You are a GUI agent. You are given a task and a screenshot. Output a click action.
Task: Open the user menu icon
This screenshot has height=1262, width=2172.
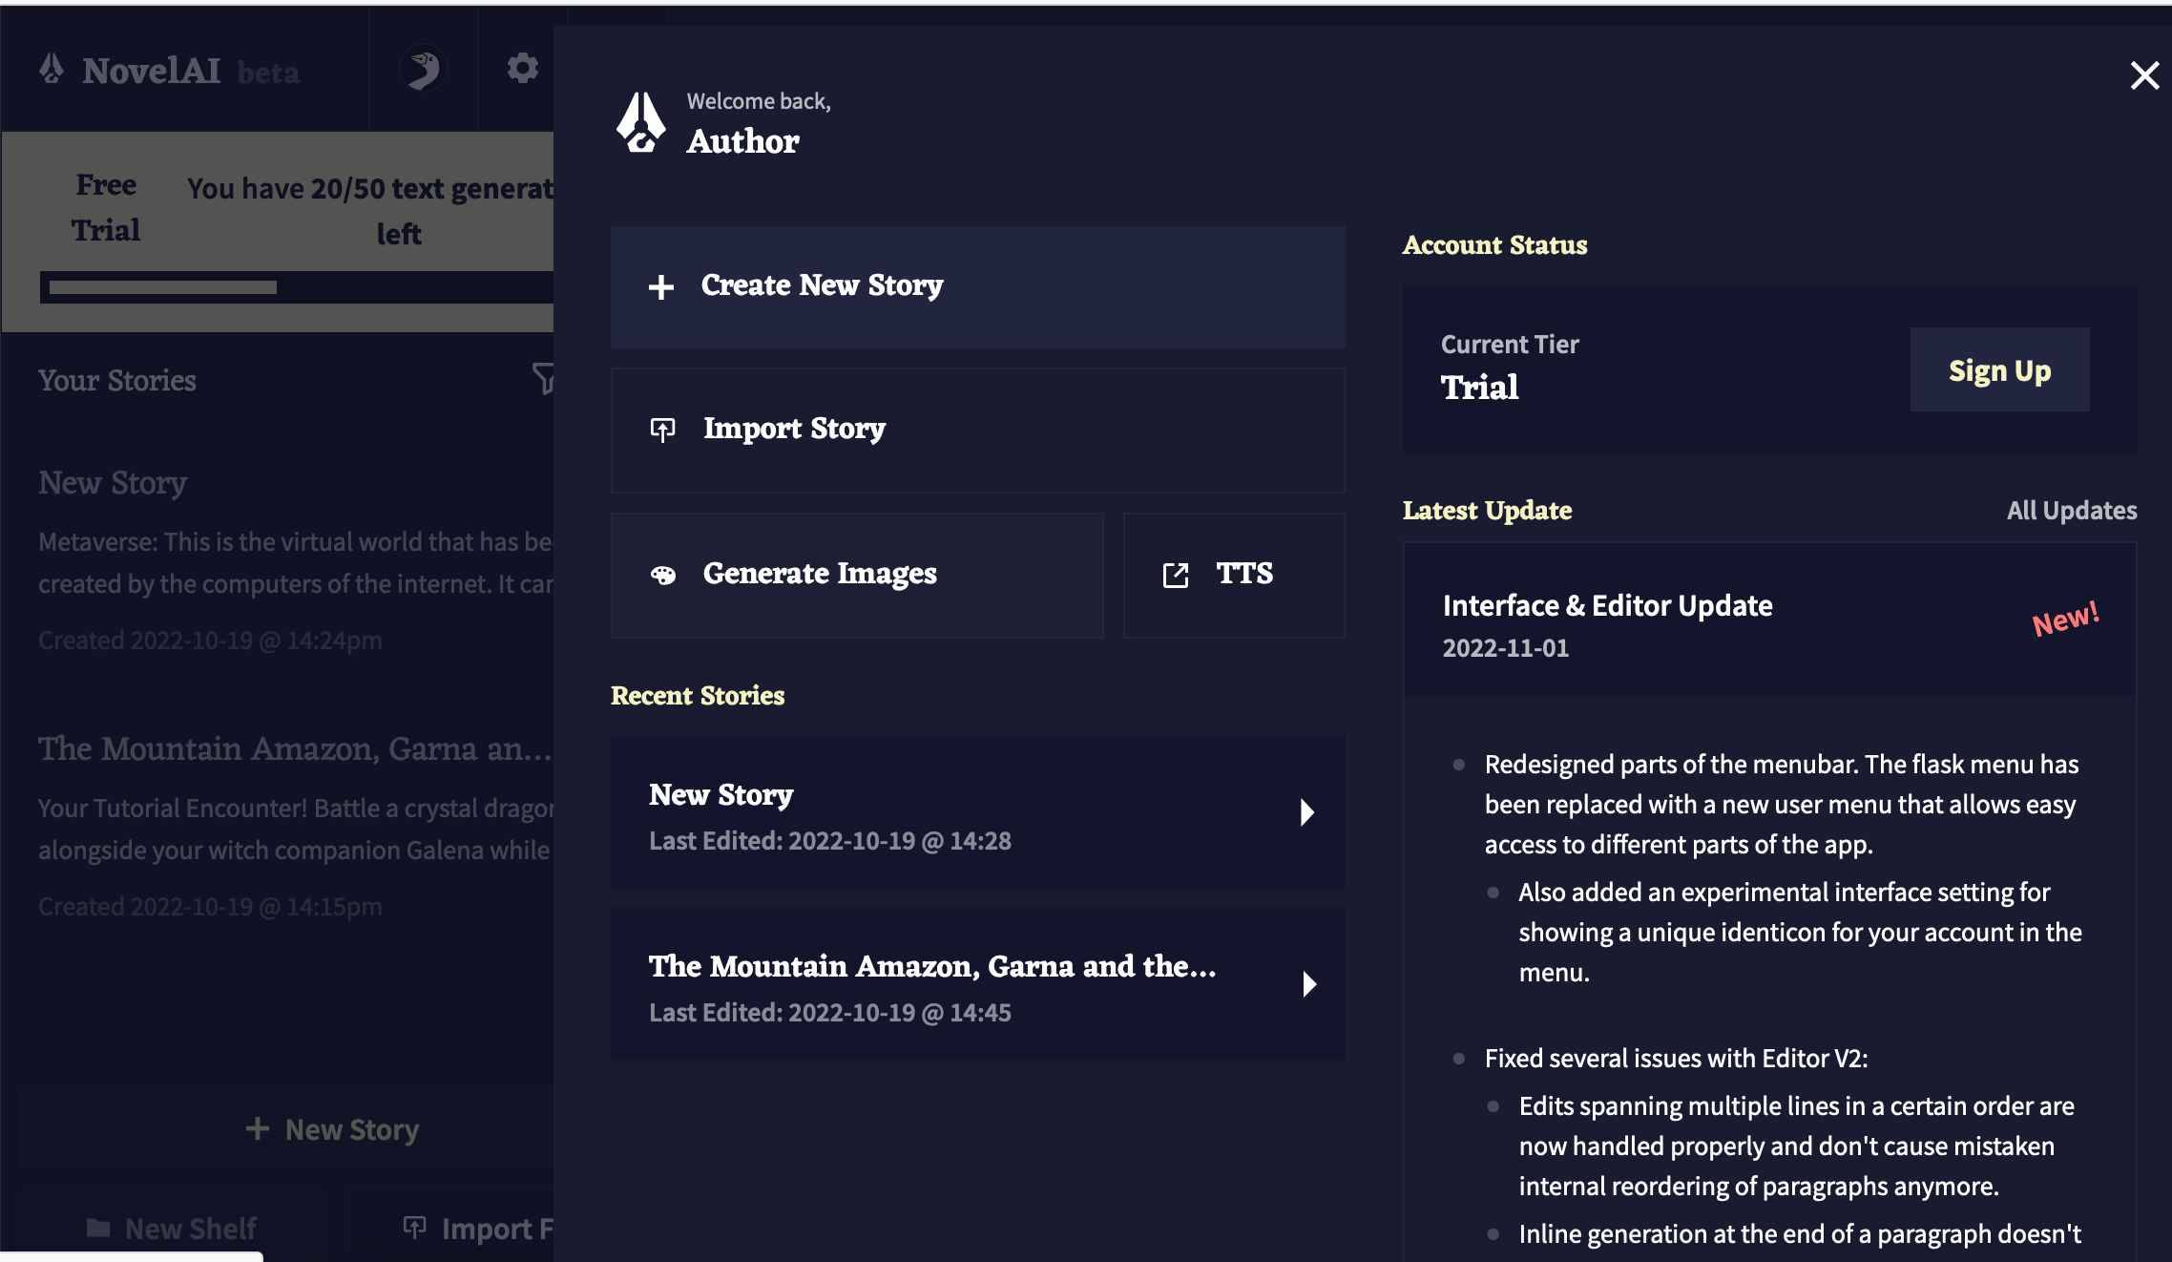click(424, 71)
